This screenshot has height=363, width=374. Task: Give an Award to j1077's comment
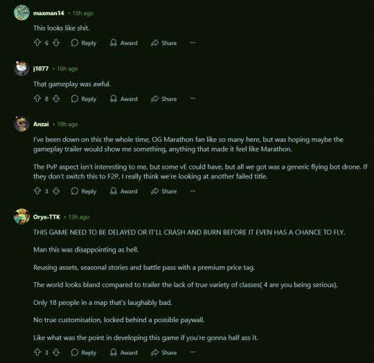click(x=124, y=99)
